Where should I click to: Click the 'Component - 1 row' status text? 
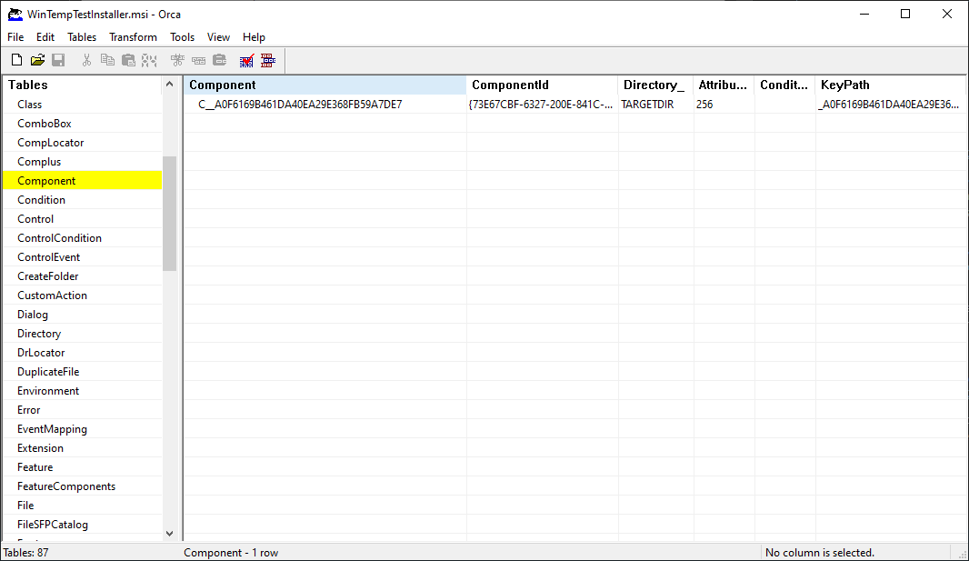231,552
